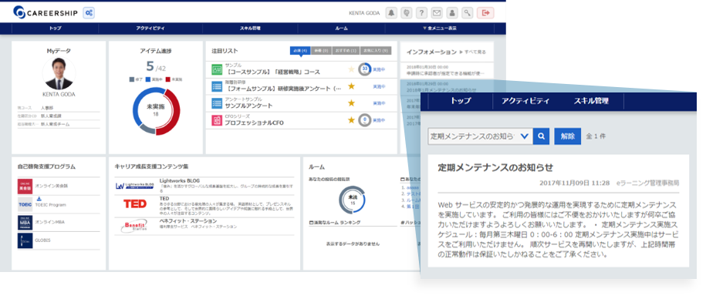706x299 pixels.
Task: Click the key password icon
Action: click(x=468, y=12)
